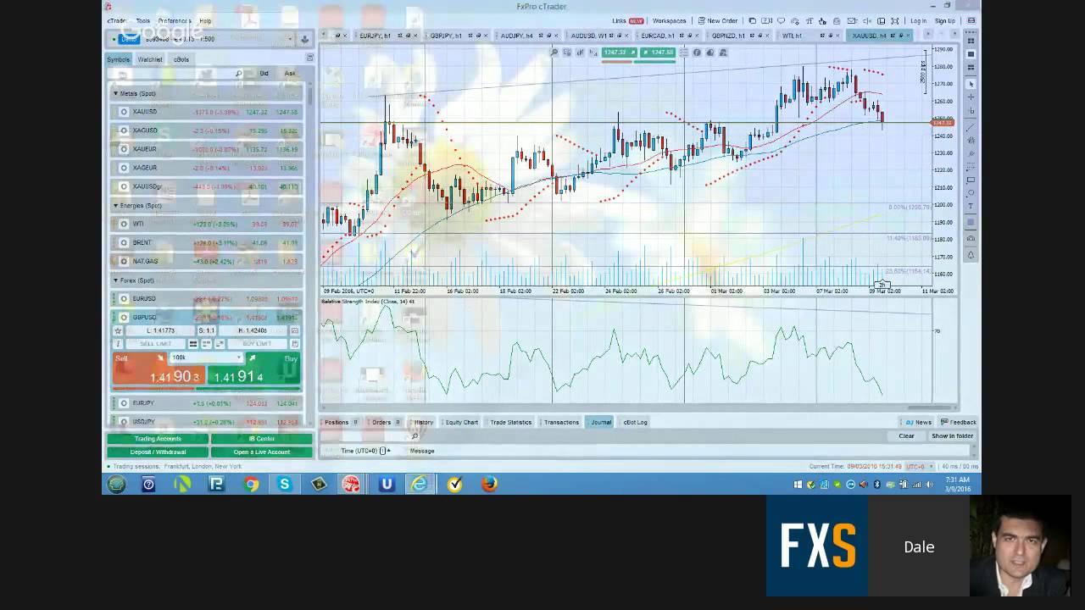Click the GBPUSD Buy price button
1085x610 pixels.
tap(254, 370)
